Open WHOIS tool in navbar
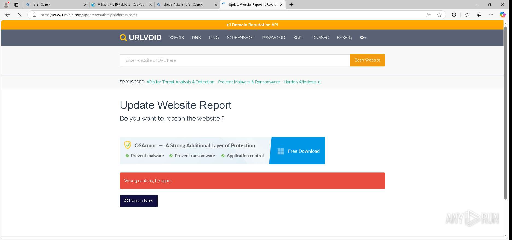Screen dimensions: 512x240 pos(177,38)
